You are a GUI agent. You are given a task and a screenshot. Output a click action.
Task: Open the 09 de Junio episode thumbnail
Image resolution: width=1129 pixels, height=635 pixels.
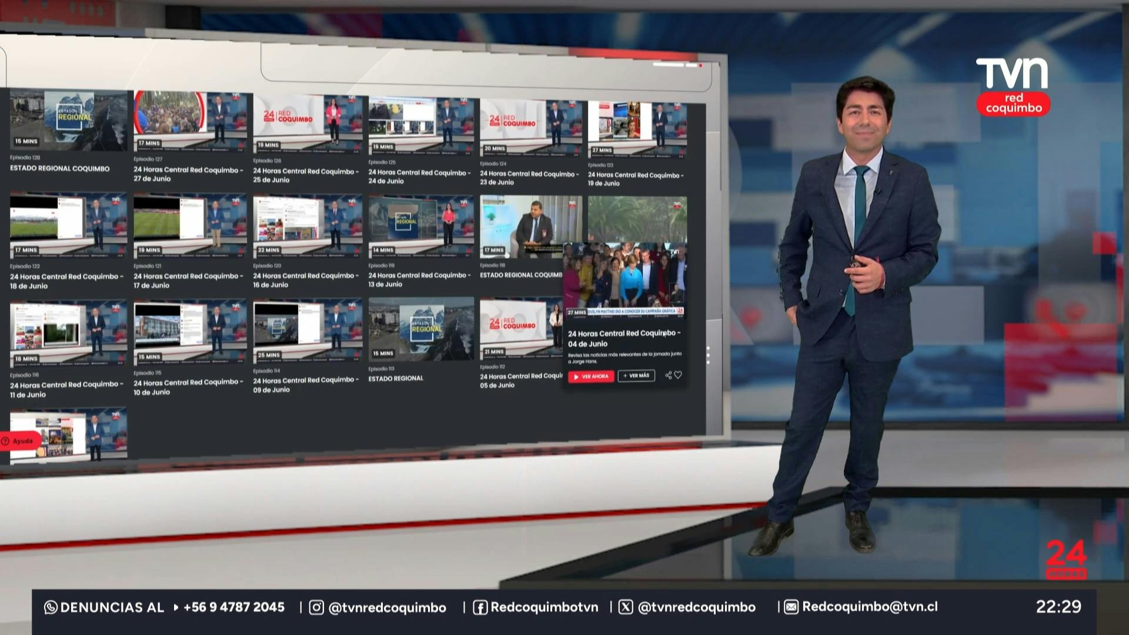click(308, 332)
